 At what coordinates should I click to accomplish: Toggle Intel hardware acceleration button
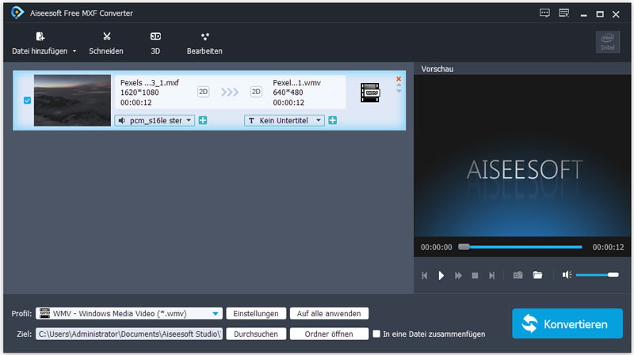click(607, 42)
